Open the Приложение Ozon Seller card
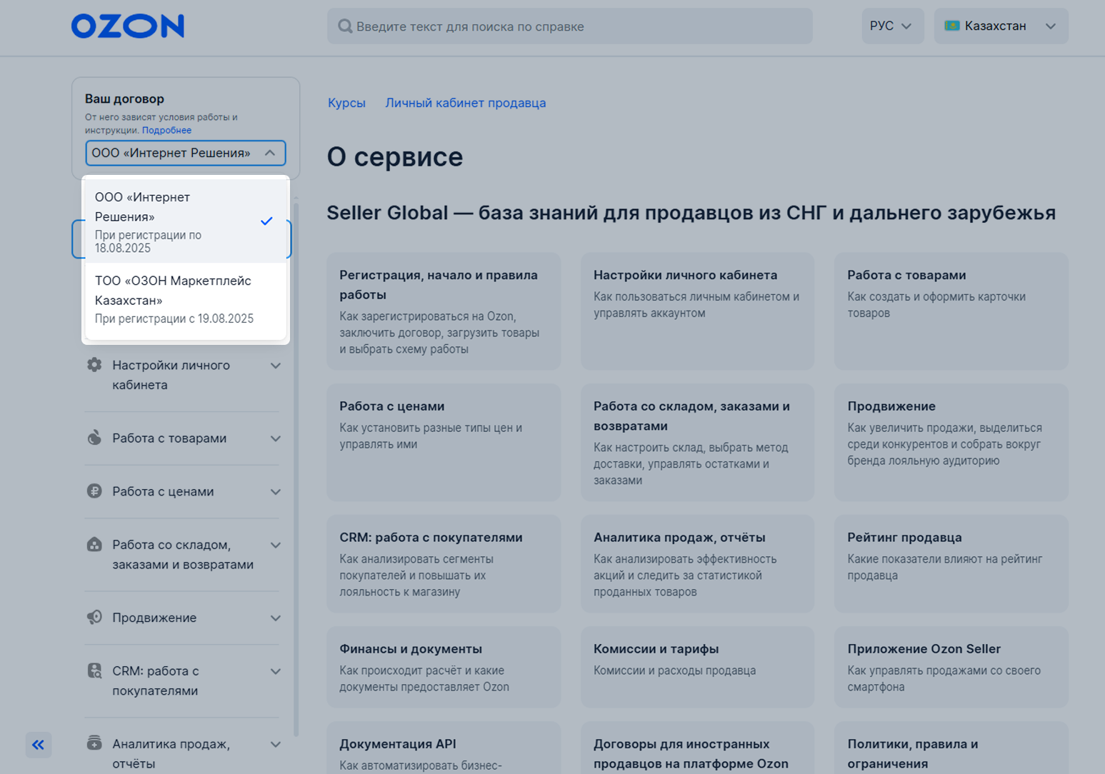 pyautogui.click(x=951, y=667)
